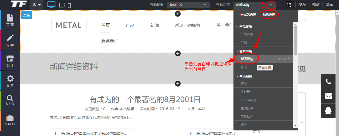Open the 页面 (Pages) sidebar panel
The image size is (339, 136).
coord(10,20)
